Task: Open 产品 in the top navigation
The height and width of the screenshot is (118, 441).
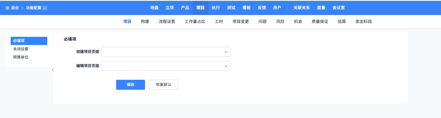Action: pyautogui.click(x=185, y=8)
